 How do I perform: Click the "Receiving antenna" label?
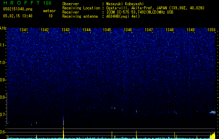80,16
